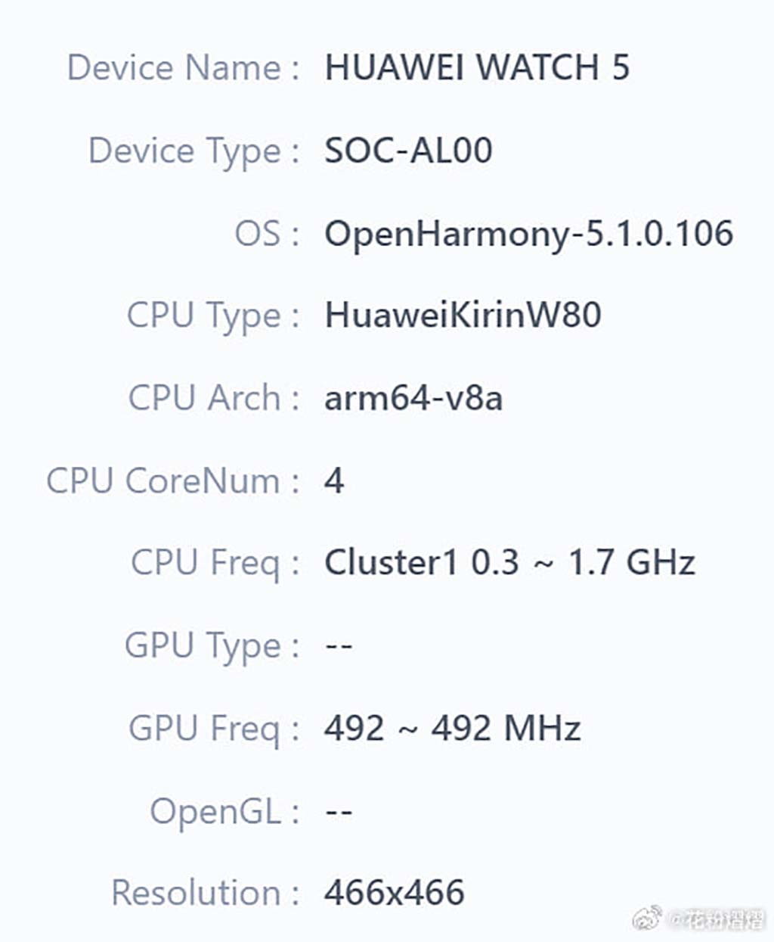The width and height of the screenshot is (774, 942).
Task: Click the Weibo logo watermark icon
Action: pyautogui.click(x=647, y=919)
